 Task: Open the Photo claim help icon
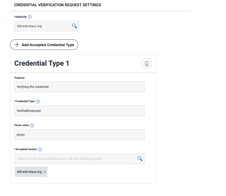[32, 125]
